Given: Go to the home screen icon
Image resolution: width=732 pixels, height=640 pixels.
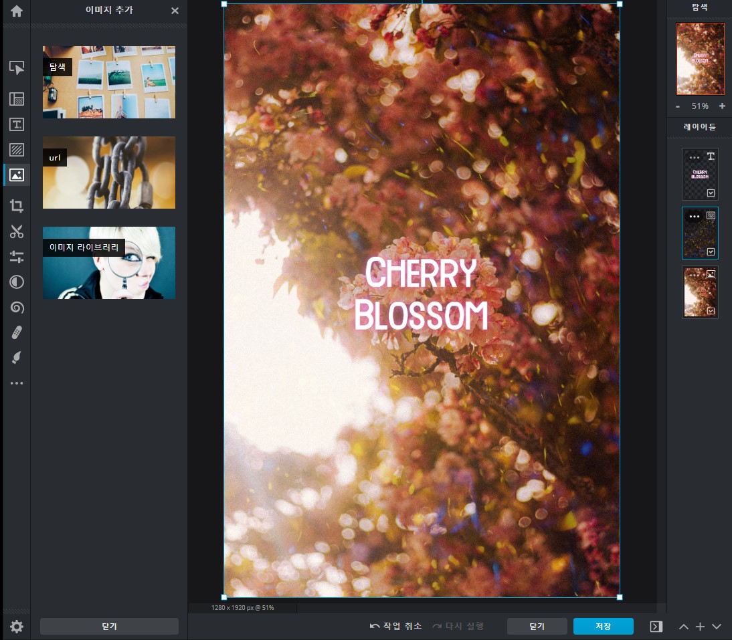Looking at the screenshot, I should pos(16,11).
